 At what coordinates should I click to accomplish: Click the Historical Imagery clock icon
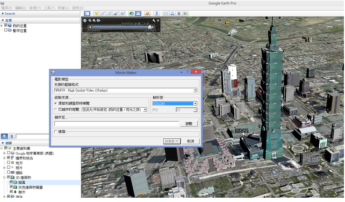point(132,13)
